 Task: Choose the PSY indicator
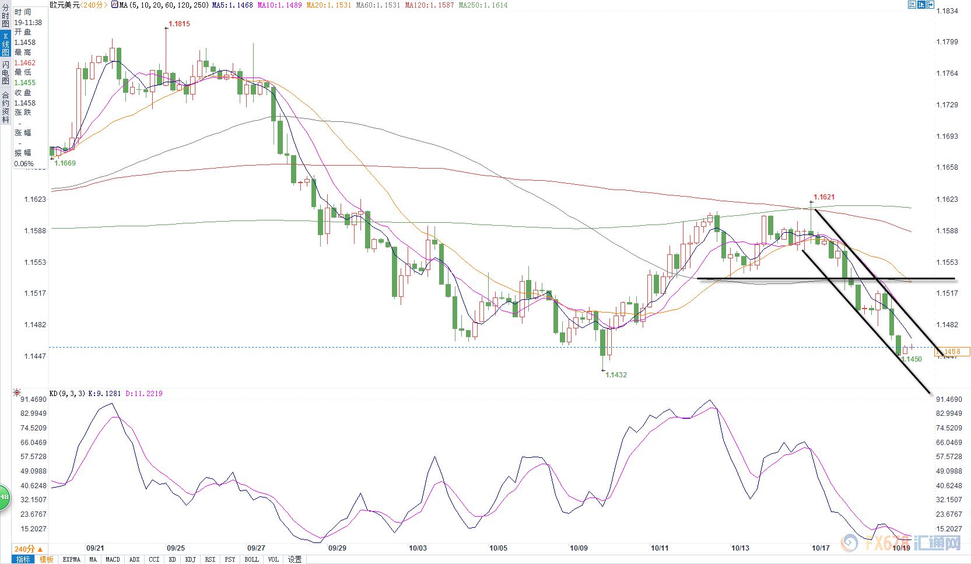tap(230, 559)
